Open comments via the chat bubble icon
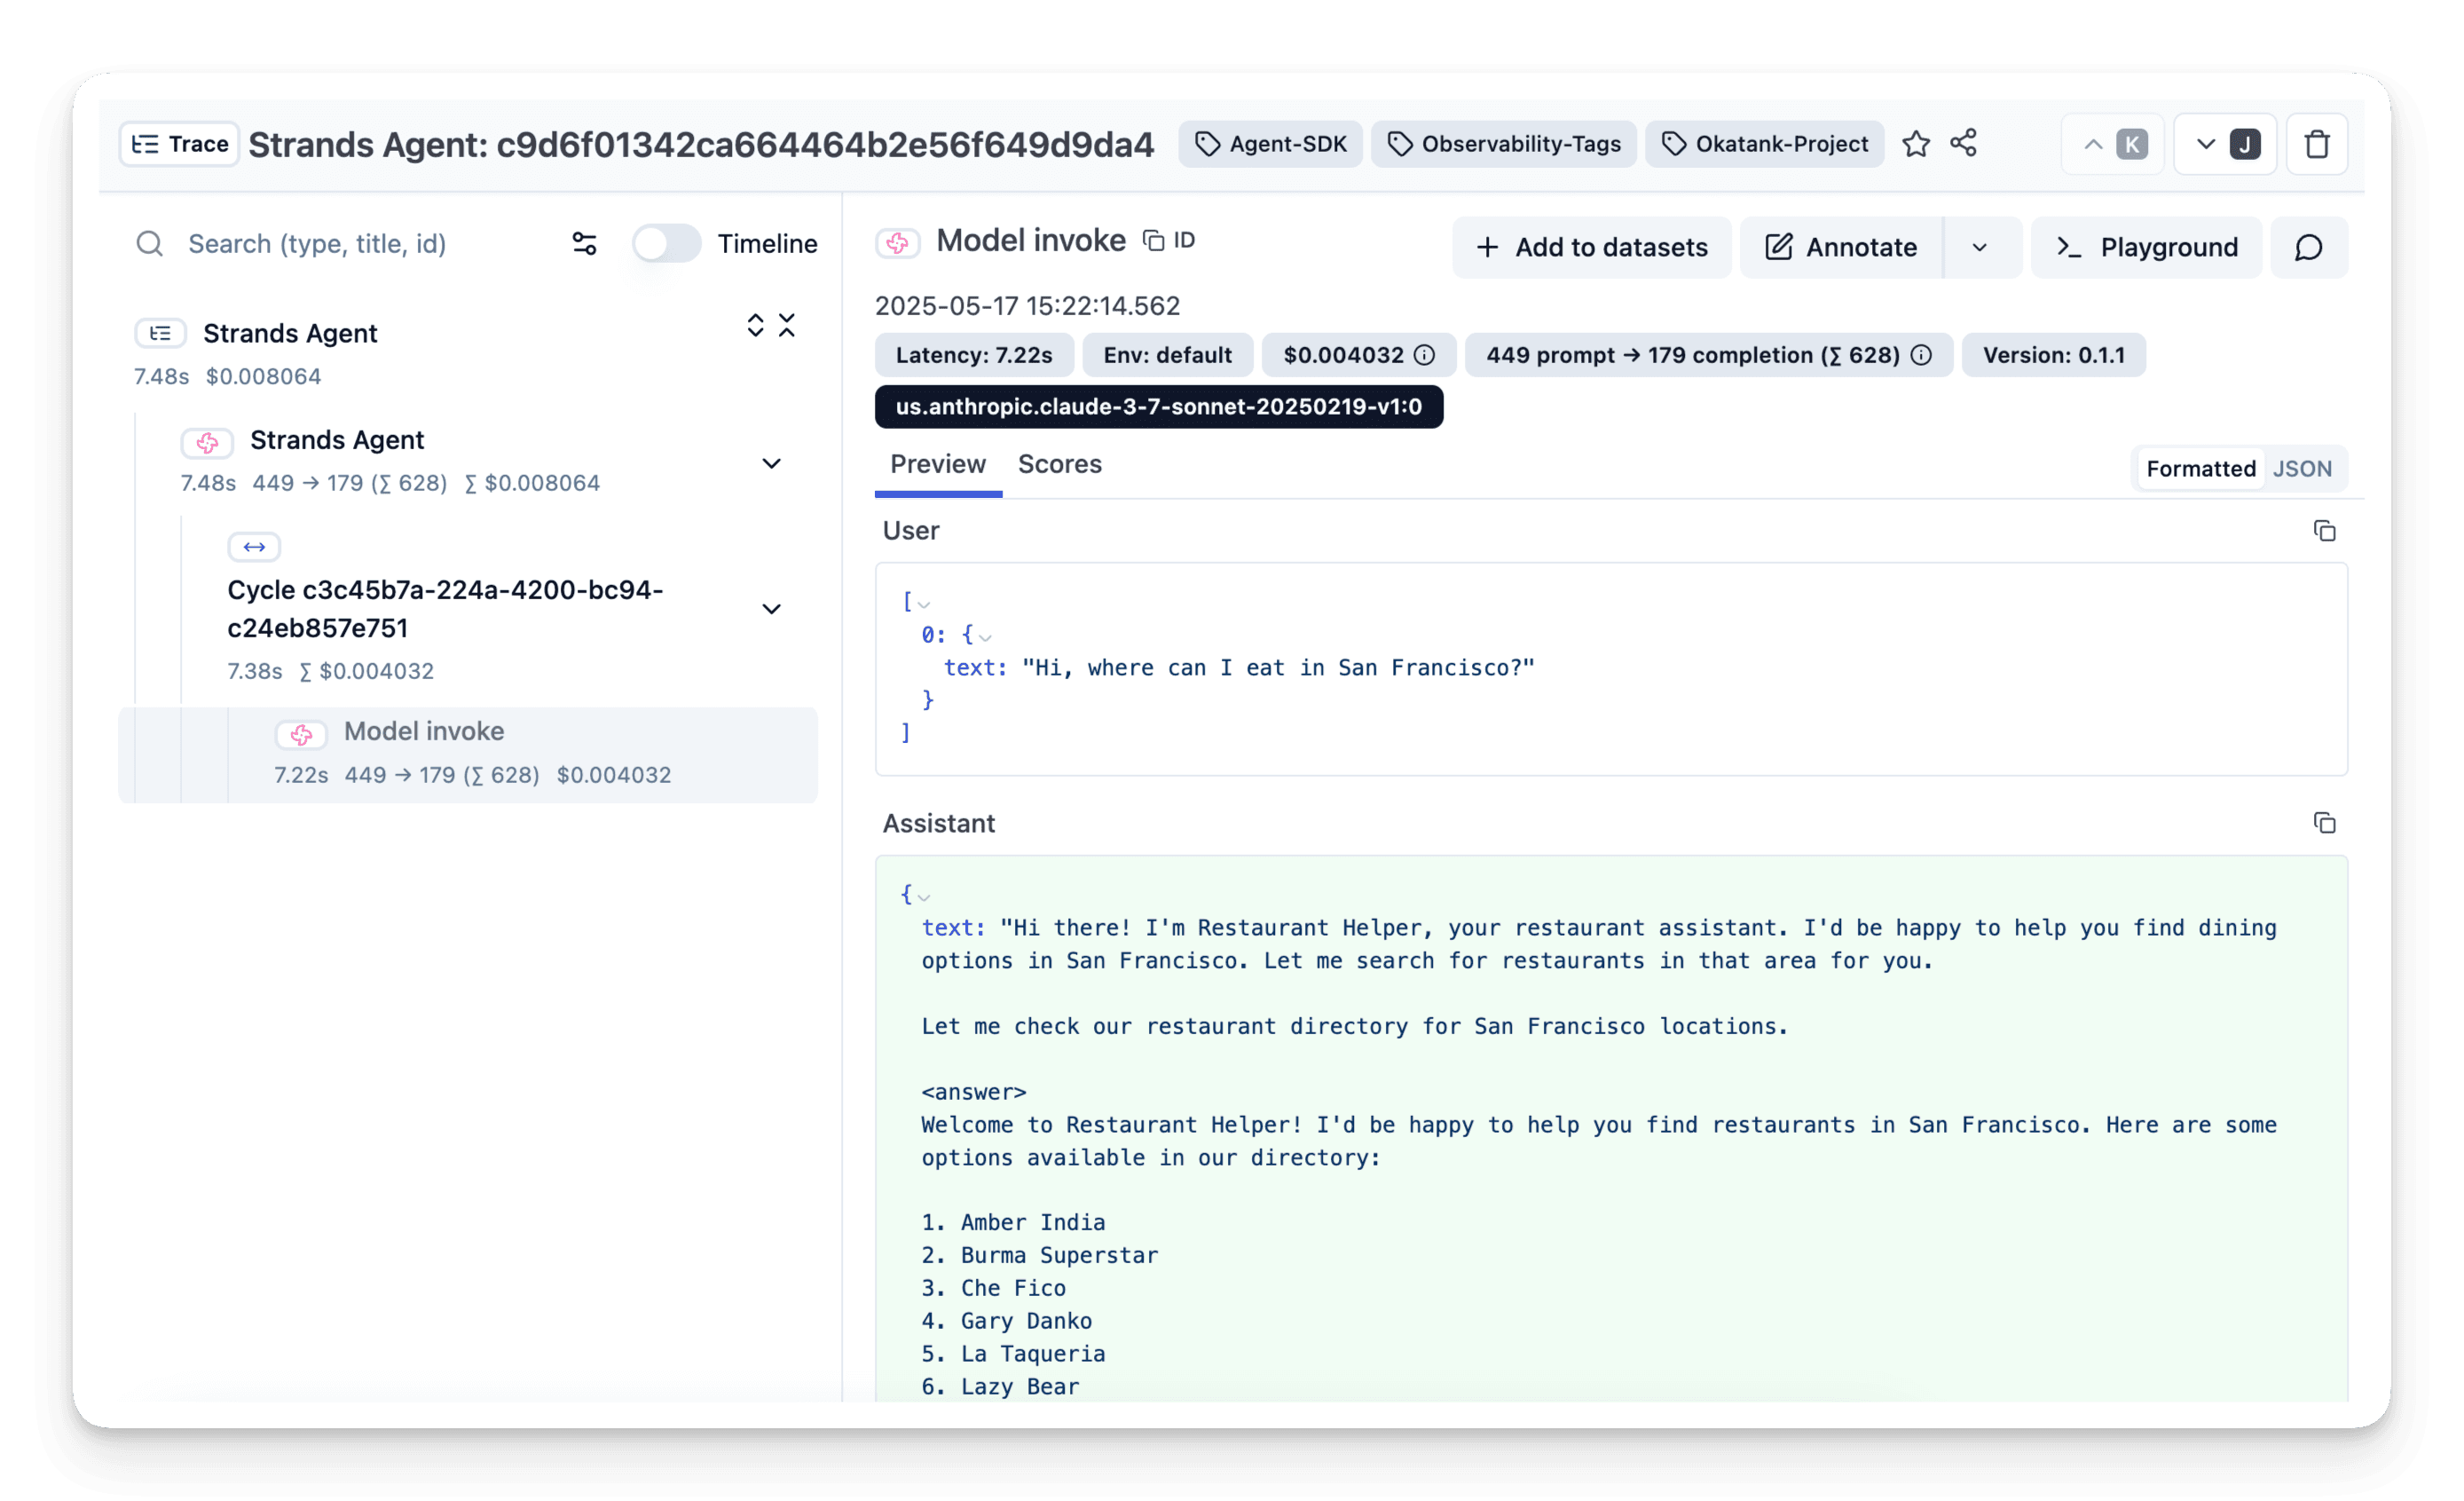2464x1501 pixels. click(2310, 247)
